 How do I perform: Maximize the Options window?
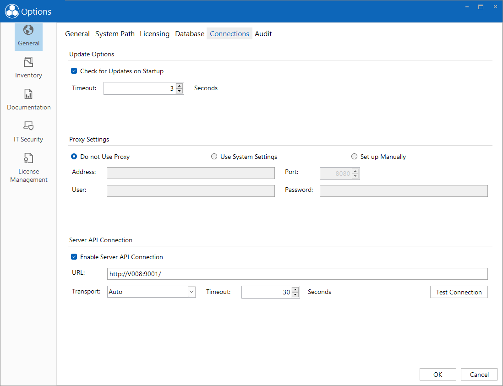[x=481, y=7]
